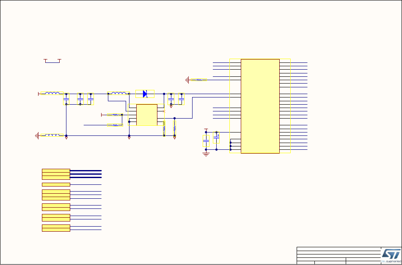
Task: Select the first capacitor after the input inductor
Action: point(66,99)
